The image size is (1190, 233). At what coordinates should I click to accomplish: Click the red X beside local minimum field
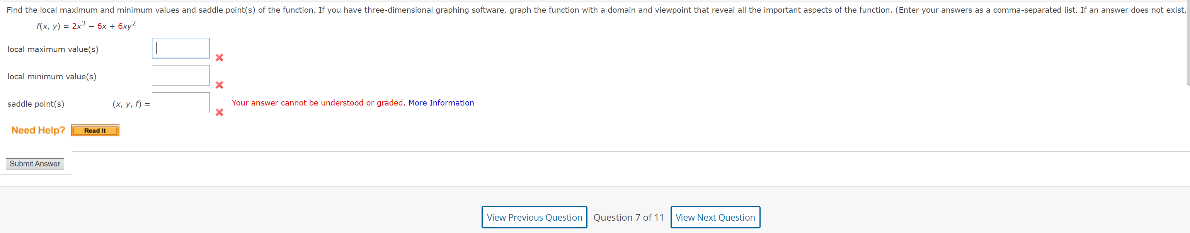(x=220, y=85)
